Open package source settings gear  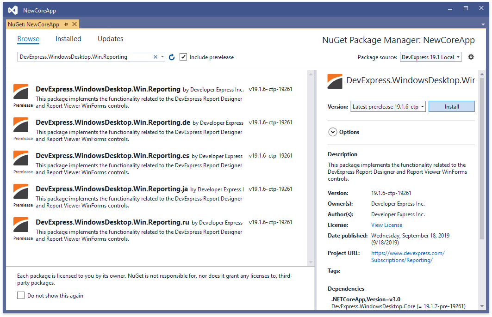pyautogui.click(x=471, y=57)
